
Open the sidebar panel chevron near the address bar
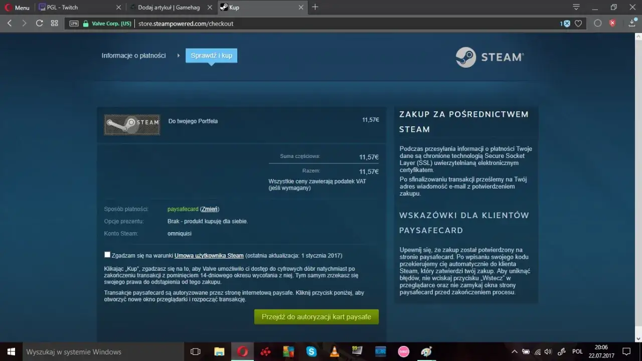[x=576, y=8]
